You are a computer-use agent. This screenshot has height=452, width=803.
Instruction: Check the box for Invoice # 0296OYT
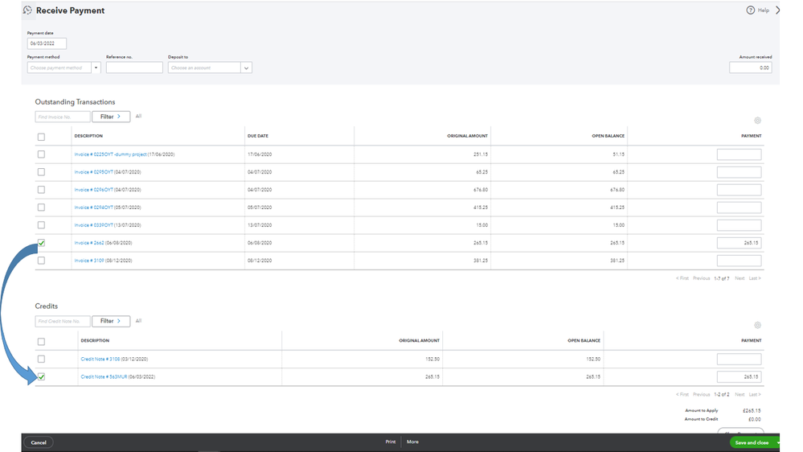41,190
